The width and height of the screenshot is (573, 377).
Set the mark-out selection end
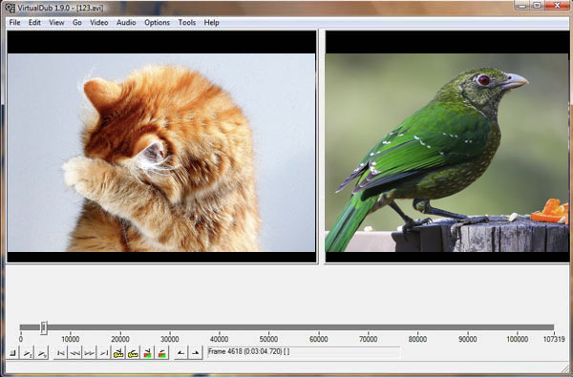point(196,353)
